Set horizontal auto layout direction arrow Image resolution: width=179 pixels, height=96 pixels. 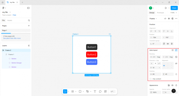pos(155,63)
